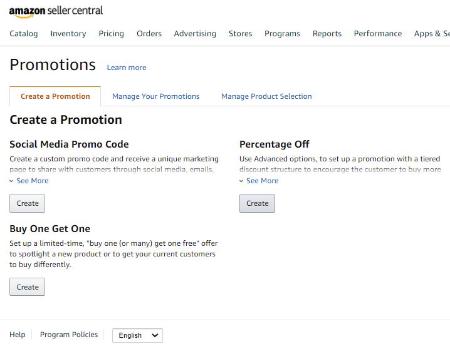Image resolution: width=450 pixels, height=349 pixels.
Task: Create a Percentage Off promotion
Action: [257, 203]
